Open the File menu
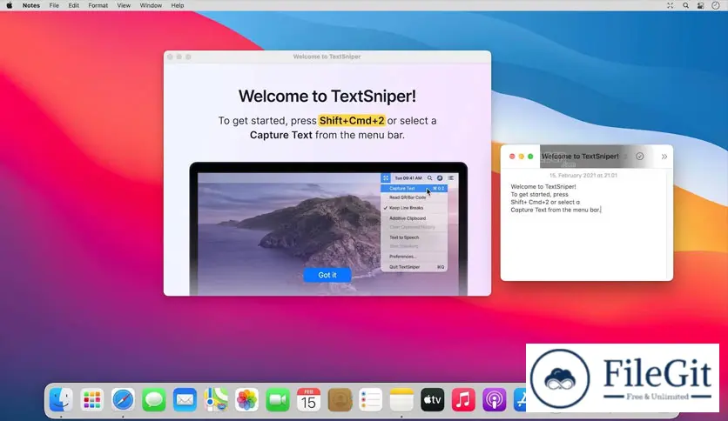This screenshot has width=728, height=421. click(x=54, y=5)
